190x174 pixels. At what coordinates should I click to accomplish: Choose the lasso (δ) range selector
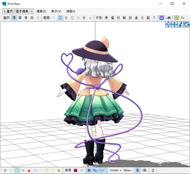pos(66,18)
